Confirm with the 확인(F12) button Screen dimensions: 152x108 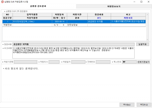click(x=142, y=104)
